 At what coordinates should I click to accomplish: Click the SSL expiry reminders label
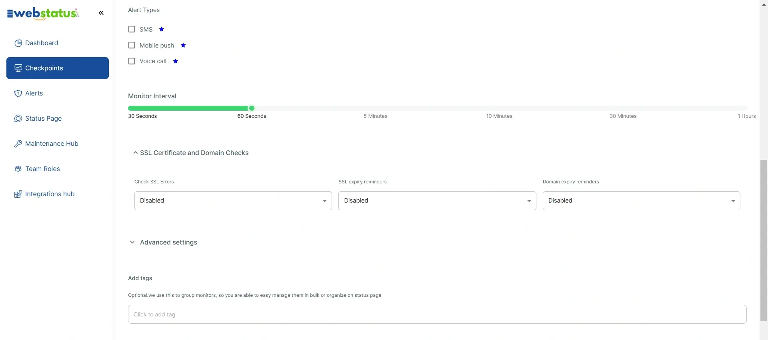(362, 182)
